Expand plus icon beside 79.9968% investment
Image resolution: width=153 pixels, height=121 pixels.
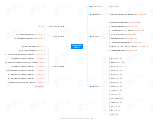pos(7,70)
